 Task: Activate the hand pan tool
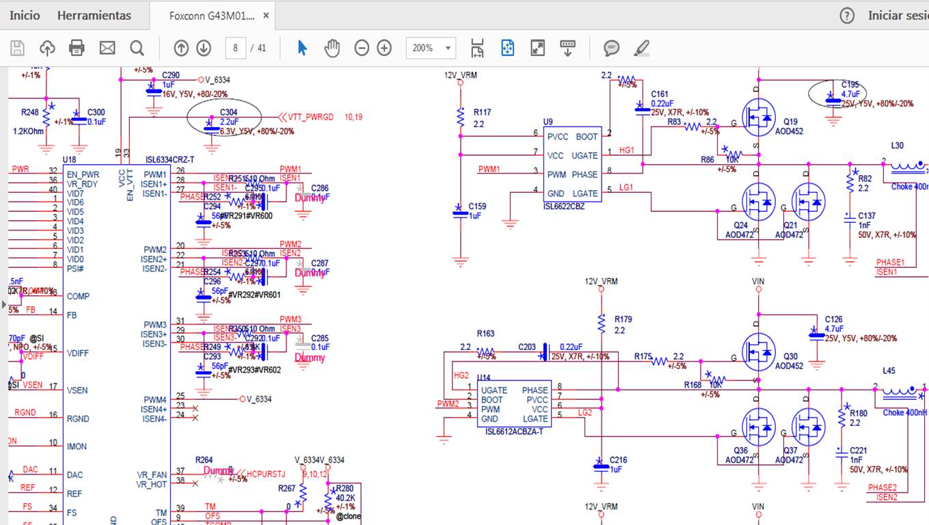[332, 48]
